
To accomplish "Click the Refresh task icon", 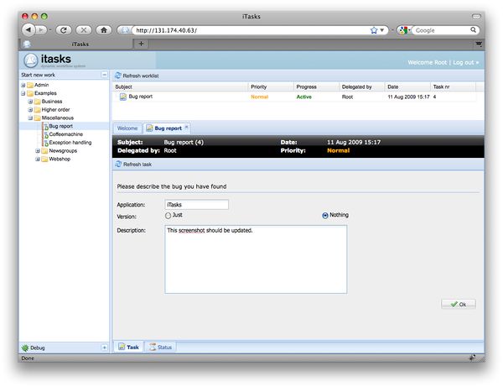I will point(118,164).
